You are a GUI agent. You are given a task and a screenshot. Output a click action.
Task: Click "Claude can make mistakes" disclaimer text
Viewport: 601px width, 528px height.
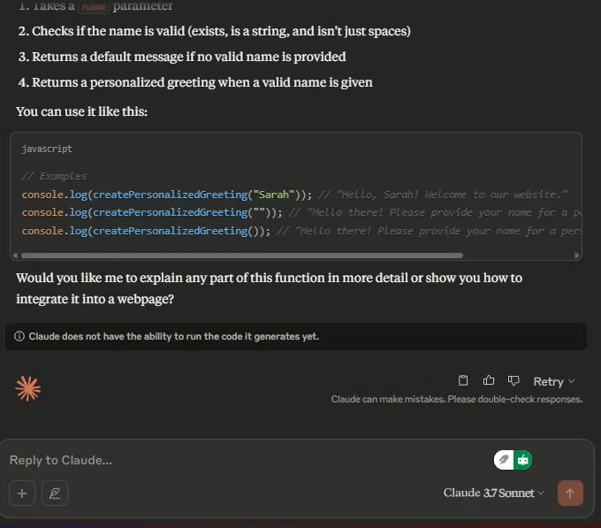pos(457,399)
